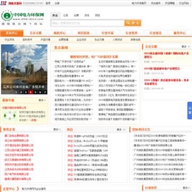192x192 pixels.
Task: Click the power plant slideshow image
Action: tap(24, 69)
